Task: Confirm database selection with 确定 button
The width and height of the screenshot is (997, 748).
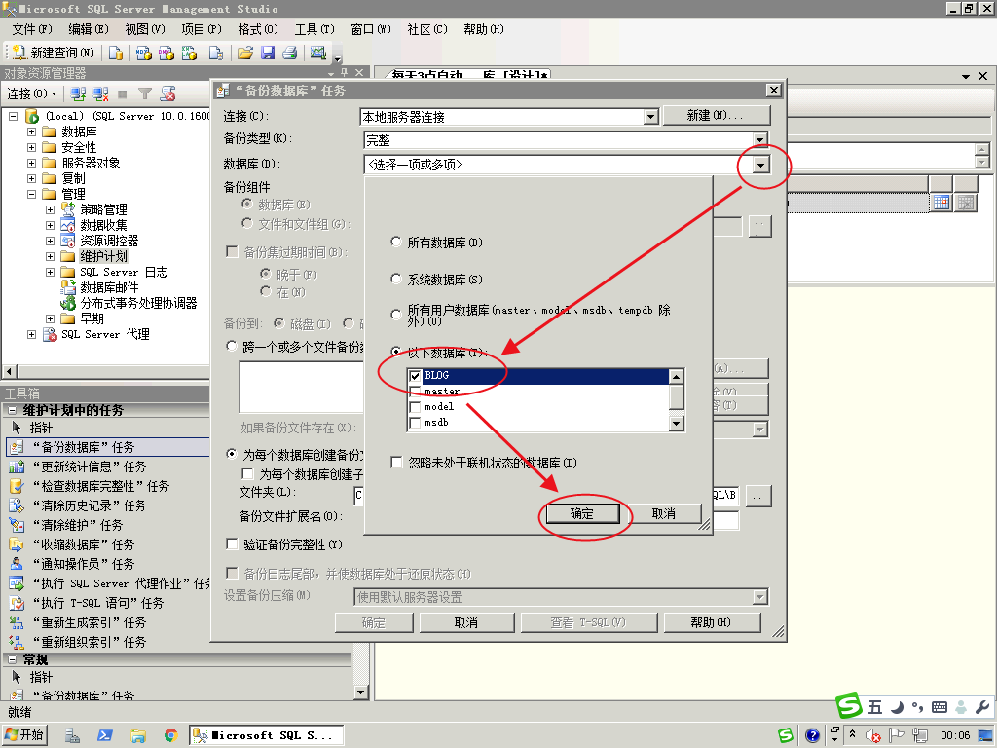Action: (x=582, y=513)
